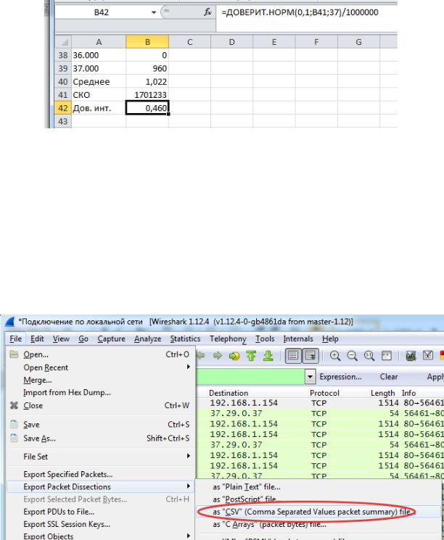
Task: Select Excel column D header
Action: coord(231,42)
